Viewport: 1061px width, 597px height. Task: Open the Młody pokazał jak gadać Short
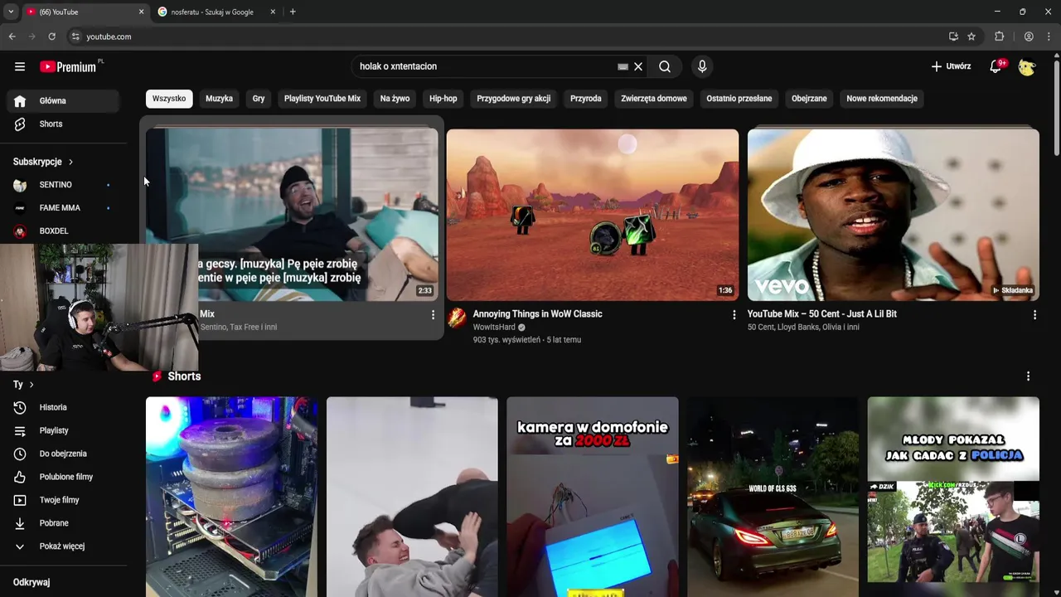(x=953, y=497)
